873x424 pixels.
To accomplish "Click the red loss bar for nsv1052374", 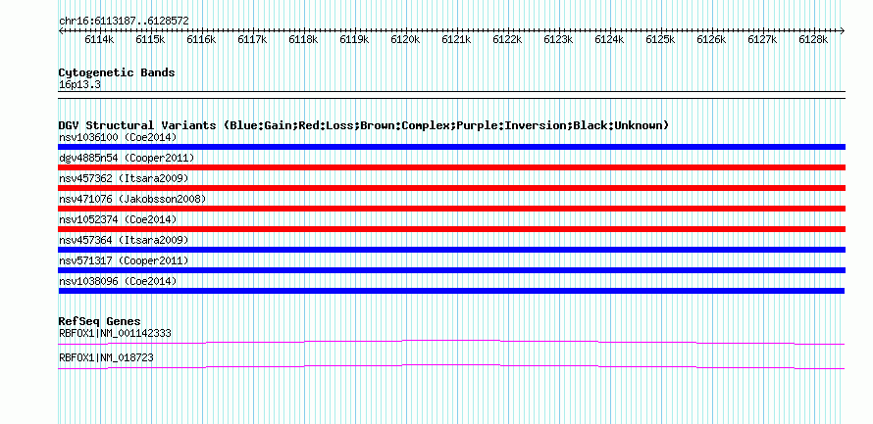I will tap(451, 229).
